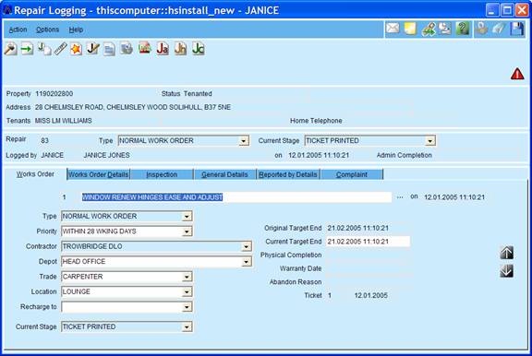
Task: Switch to the General Details tab
Action: [224, 174]
